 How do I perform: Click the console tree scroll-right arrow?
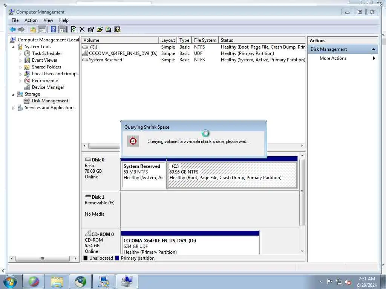coord(75,259)
